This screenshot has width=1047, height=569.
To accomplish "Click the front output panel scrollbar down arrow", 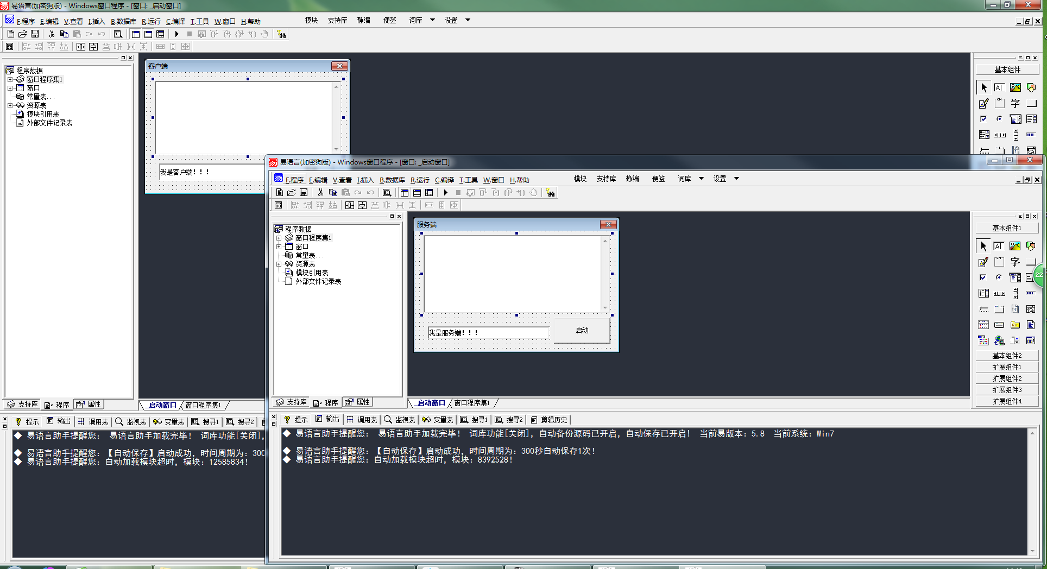I will pos(1032,551).
